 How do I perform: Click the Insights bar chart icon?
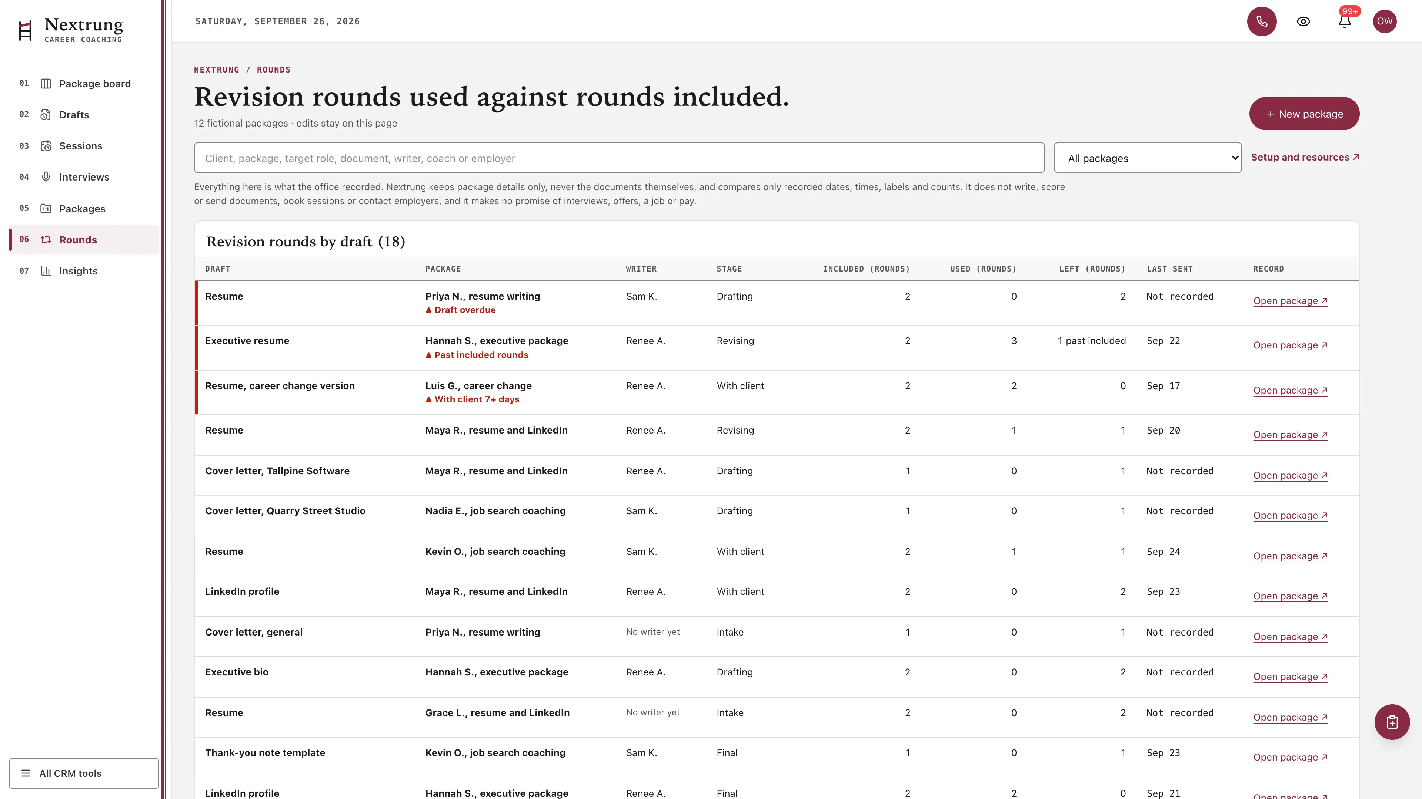[46, 271]
